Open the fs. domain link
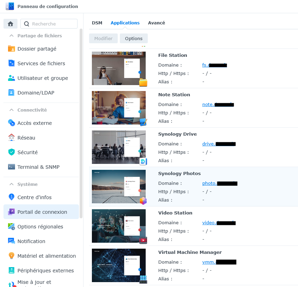Viewport: 298px width, 287px height. point(215,65)
